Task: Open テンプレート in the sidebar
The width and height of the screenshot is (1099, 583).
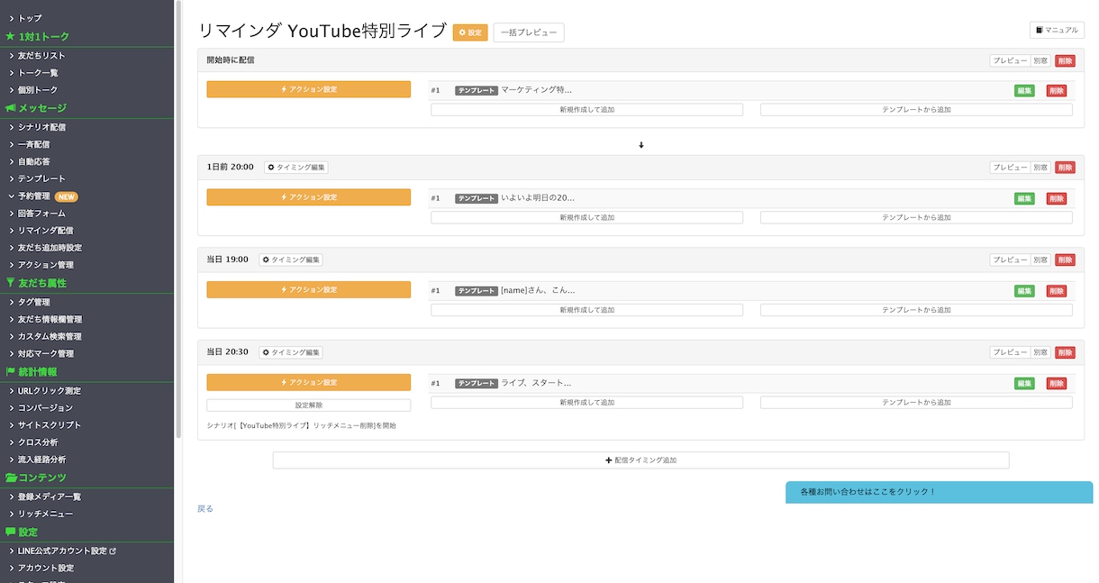Action: tap(41, 178)
